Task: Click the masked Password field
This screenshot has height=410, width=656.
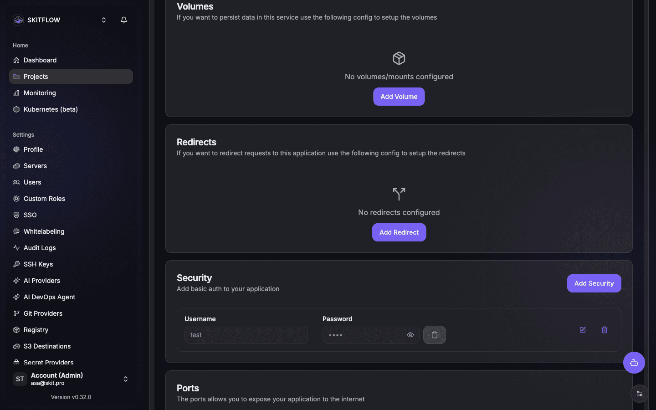Action: (x=371, y=335)
